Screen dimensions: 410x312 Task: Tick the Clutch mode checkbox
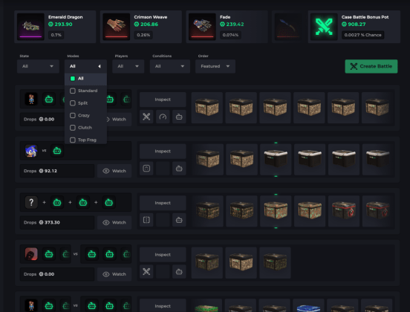(x=73, y=128)
